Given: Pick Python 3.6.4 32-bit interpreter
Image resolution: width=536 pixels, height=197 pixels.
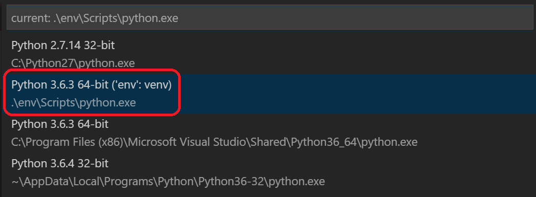Looking at the screenshot, I should (x=268, y=172).
